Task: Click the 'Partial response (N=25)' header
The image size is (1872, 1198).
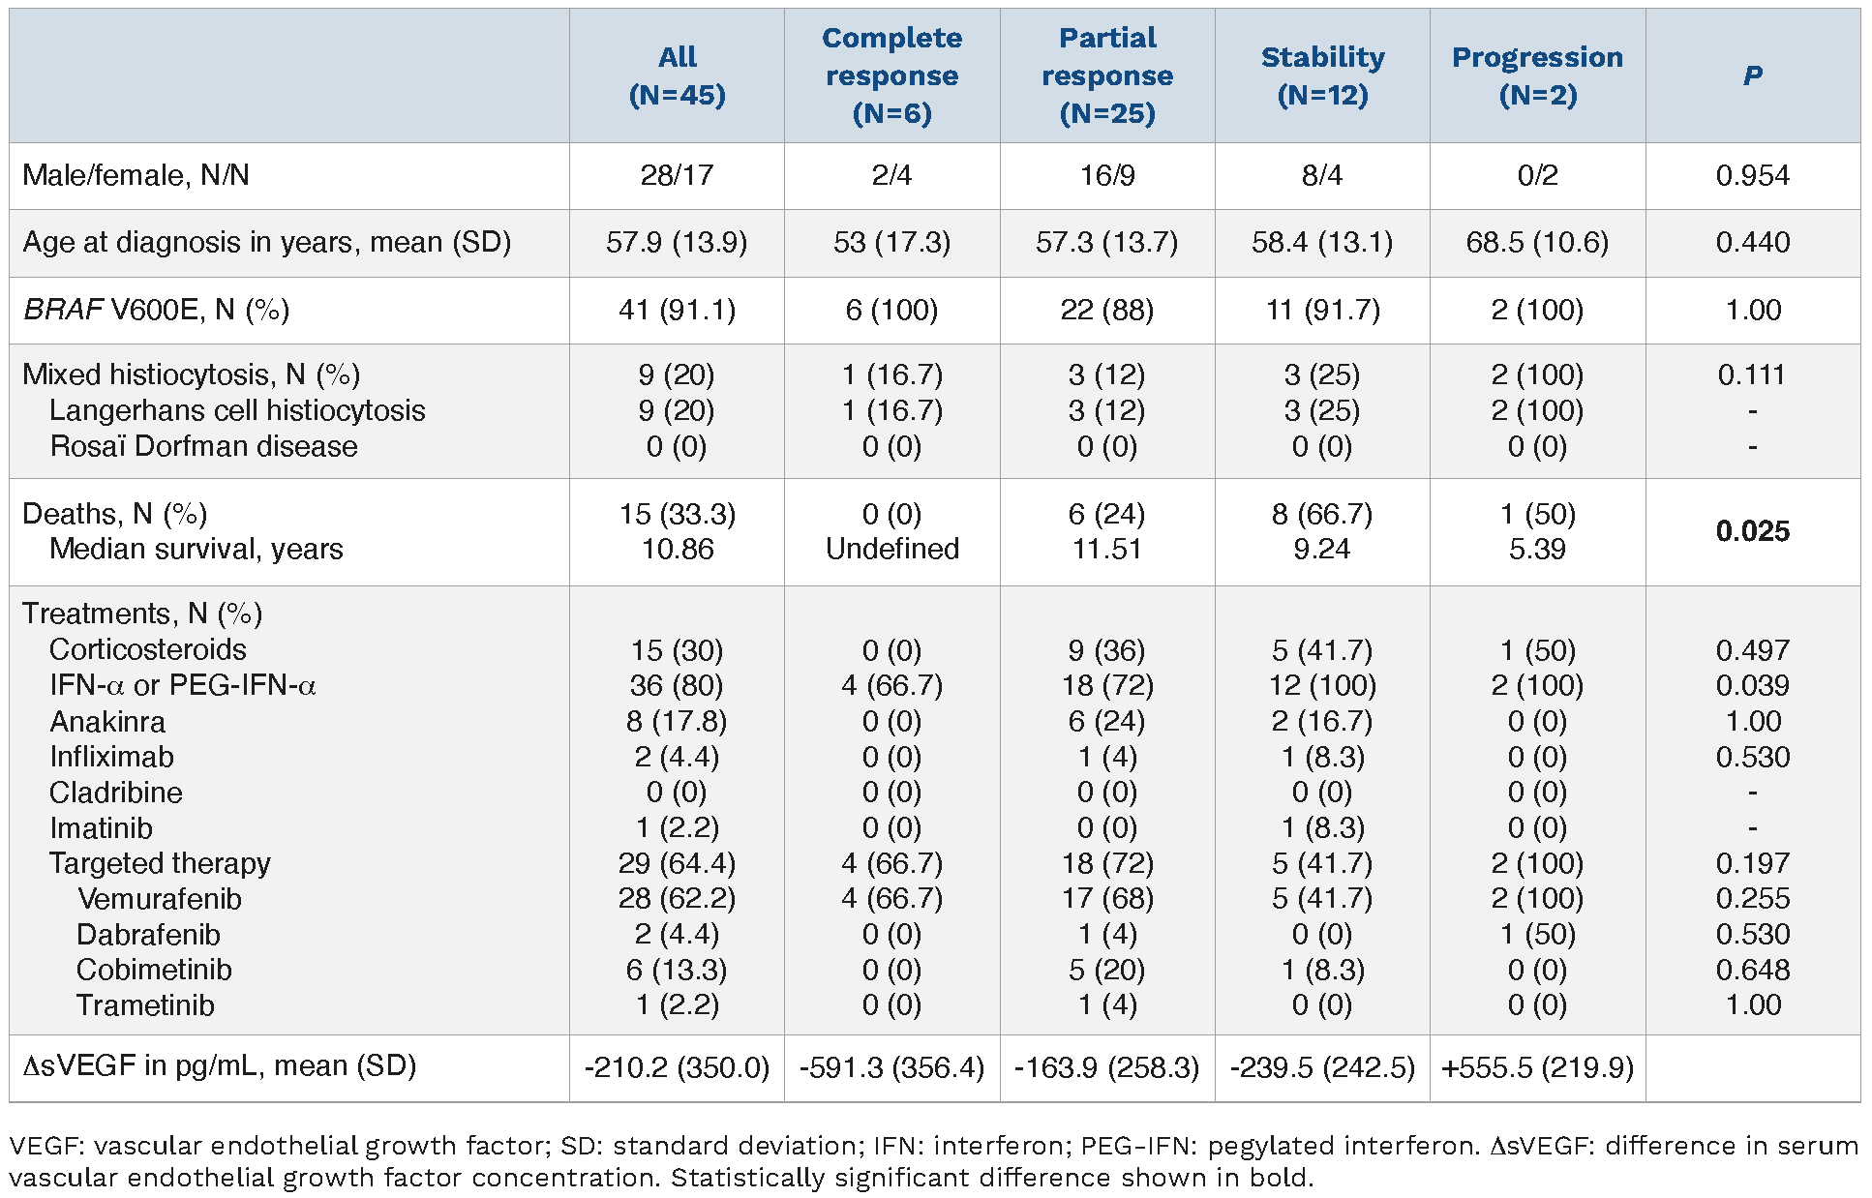Action: click(1107, 75)
